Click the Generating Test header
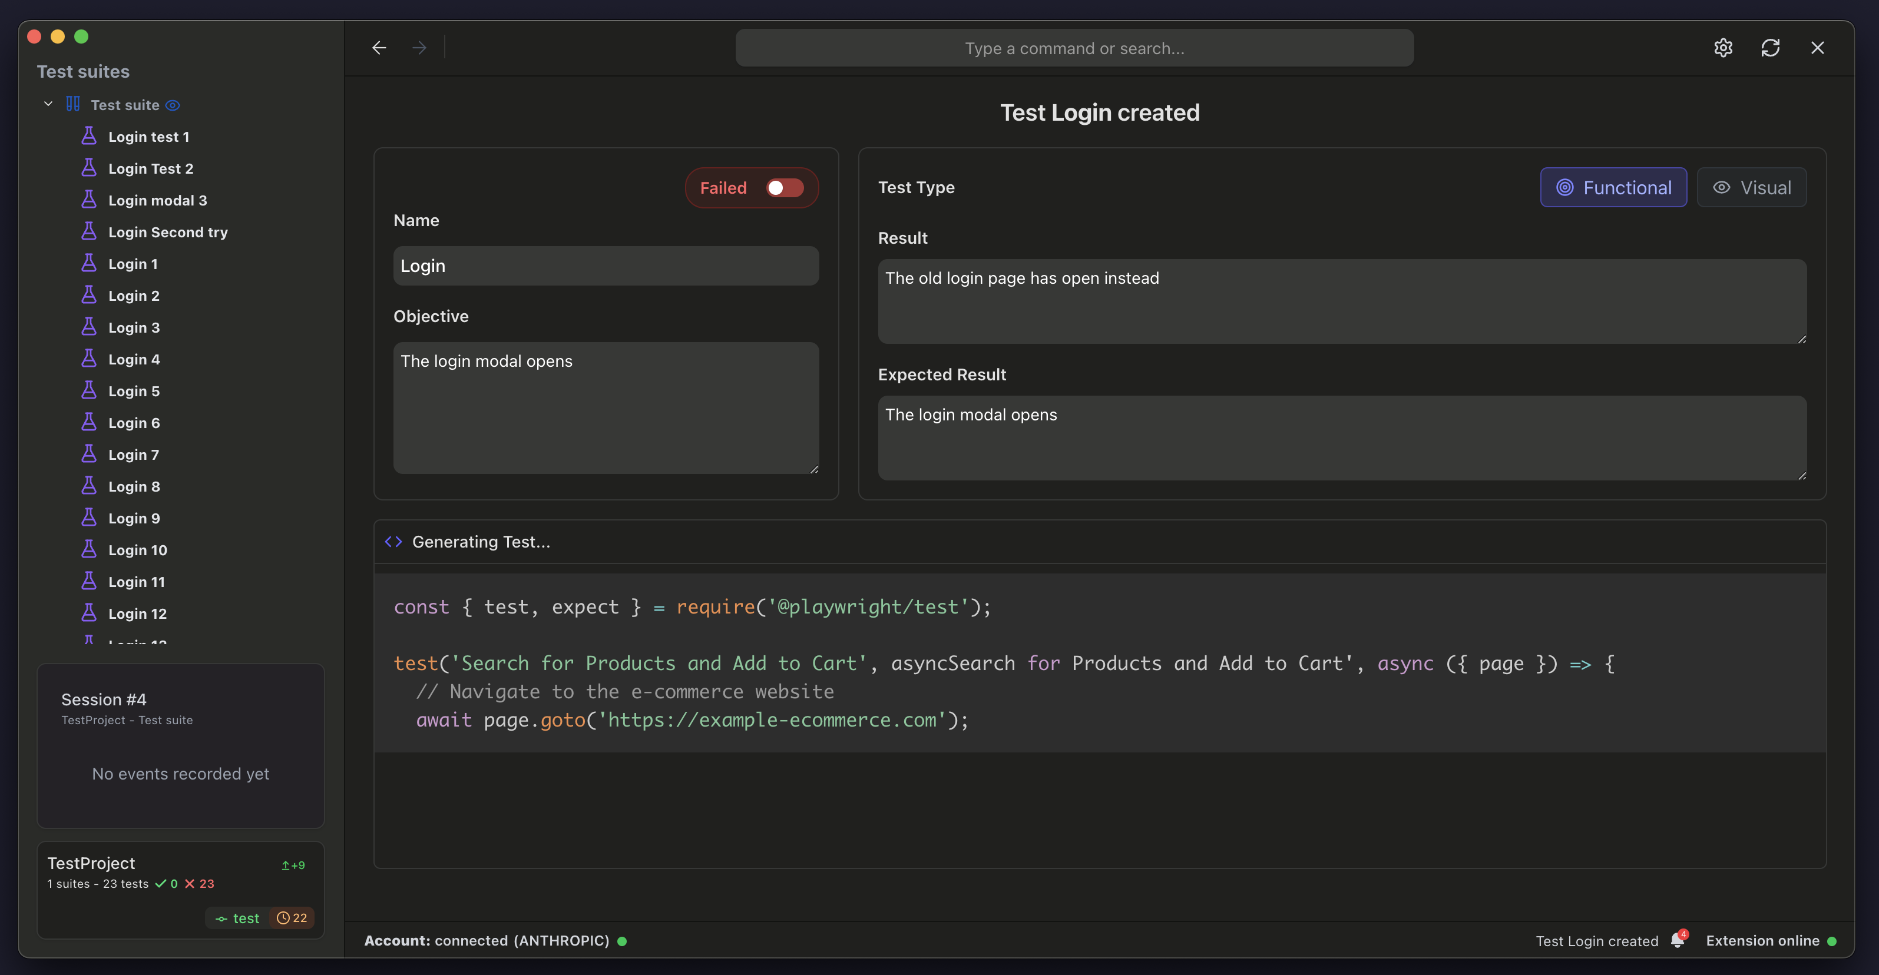Image resolution: width=1879 pixels, height=975 pixels. click(x=481, y=542)
